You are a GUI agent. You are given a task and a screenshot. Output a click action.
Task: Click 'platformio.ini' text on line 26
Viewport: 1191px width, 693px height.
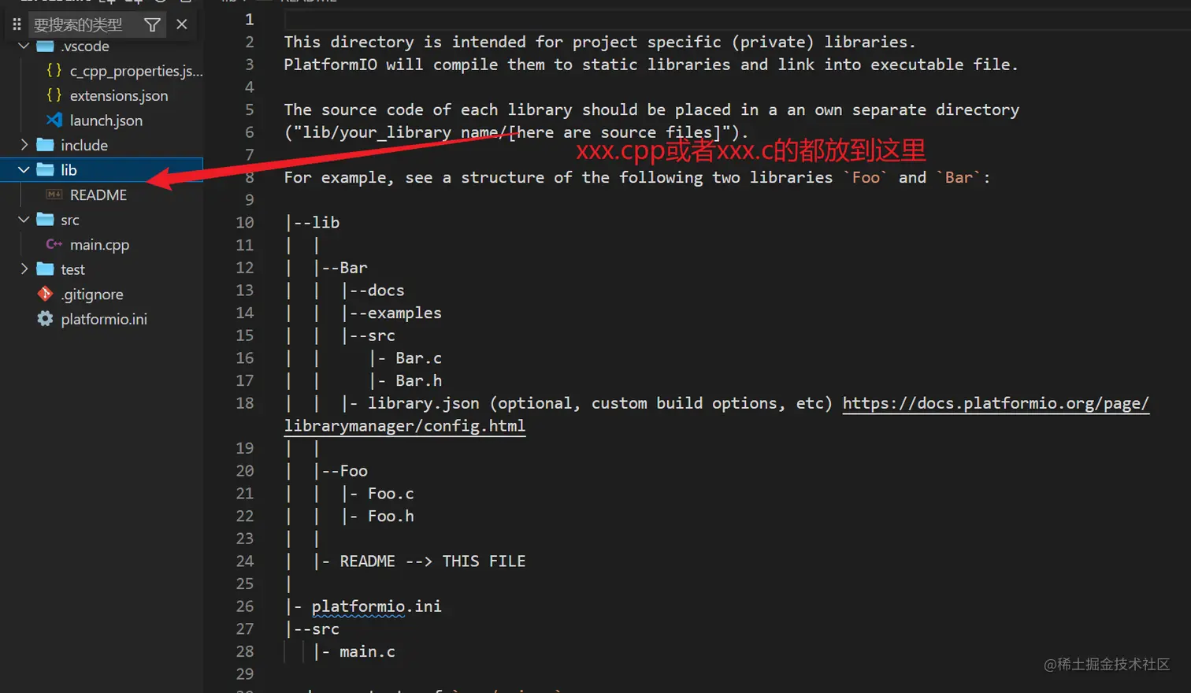pos(377,606)
